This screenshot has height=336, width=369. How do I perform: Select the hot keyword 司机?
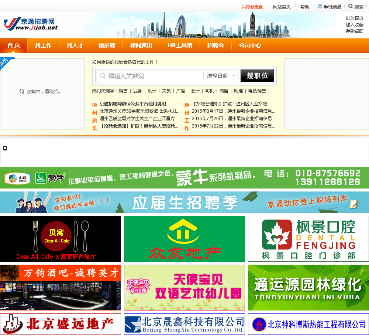pyautogui.click(x=210, y=91)
